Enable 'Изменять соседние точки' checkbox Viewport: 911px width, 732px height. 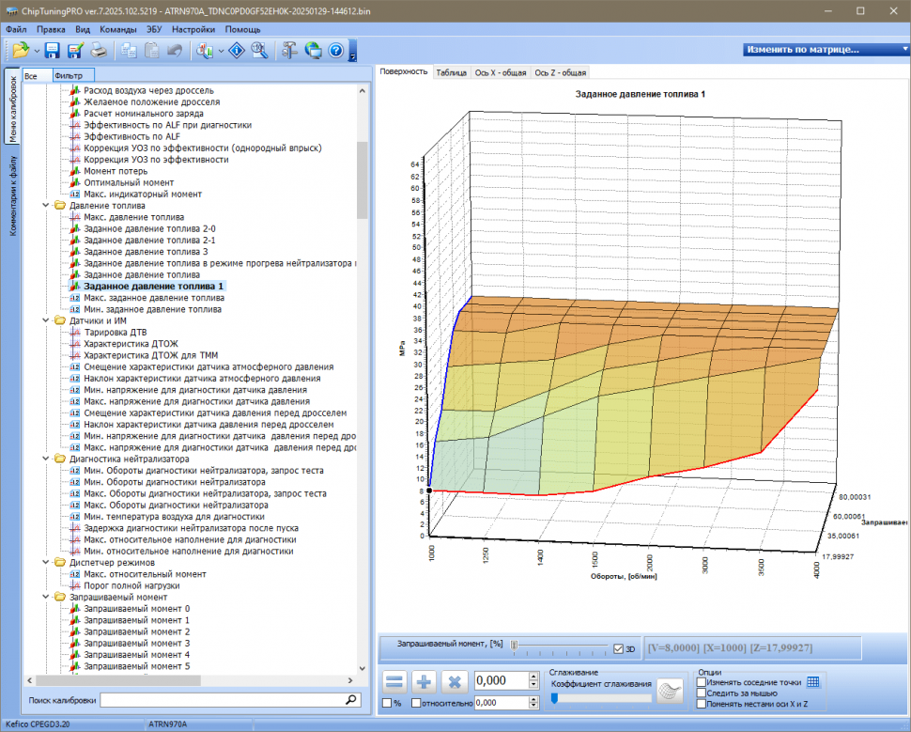[702, 682]
